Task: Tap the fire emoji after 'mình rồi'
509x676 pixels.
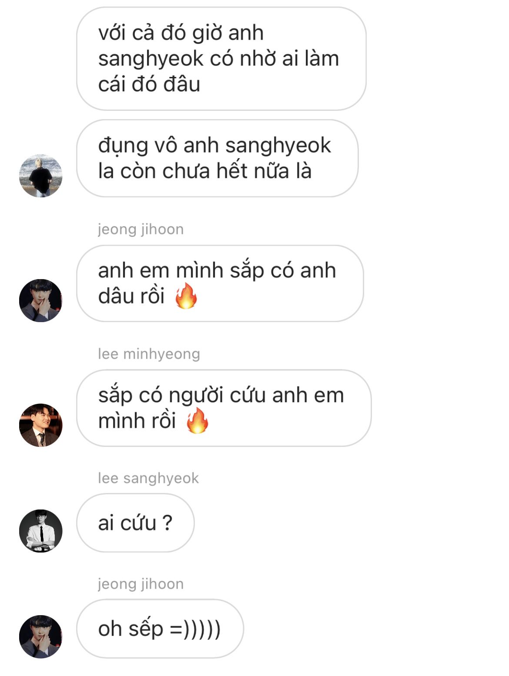Action: tap(198, 421)
